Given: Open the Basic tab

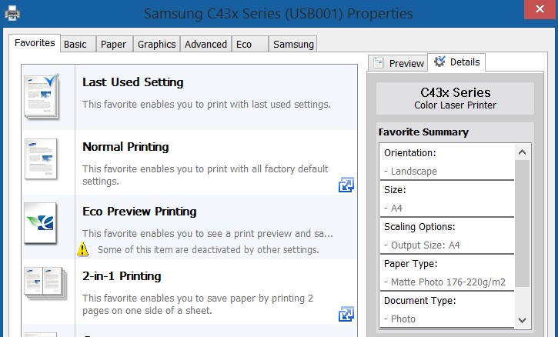Looking at the screenshot, I should coord(79,44).
